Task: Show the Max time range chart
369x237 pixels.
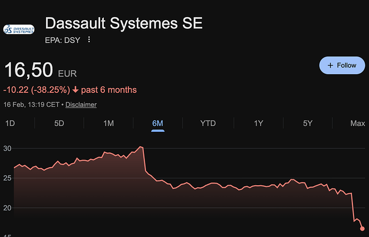Action: (x=358, y=123)
